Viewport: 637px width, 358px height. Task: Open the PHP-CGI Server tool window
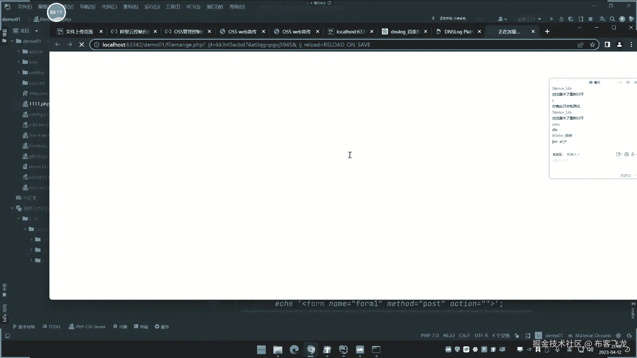(87, 327)
